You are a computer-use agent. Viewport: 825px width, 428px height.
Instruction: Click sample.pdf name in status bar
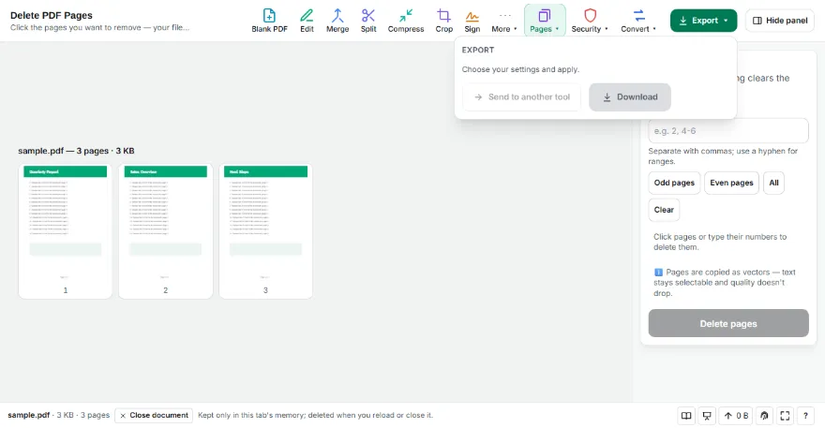[x=28, y=415]
